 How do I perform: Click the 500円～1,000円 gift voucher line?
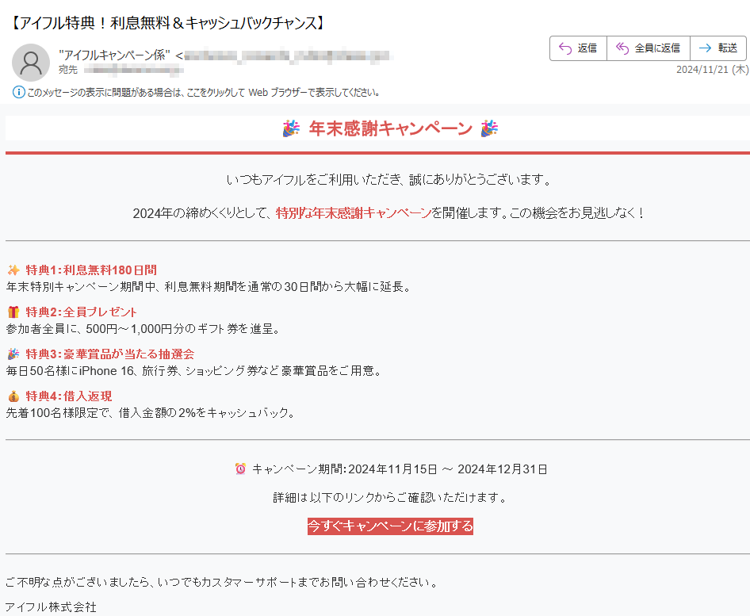click(x=143, y=329)
